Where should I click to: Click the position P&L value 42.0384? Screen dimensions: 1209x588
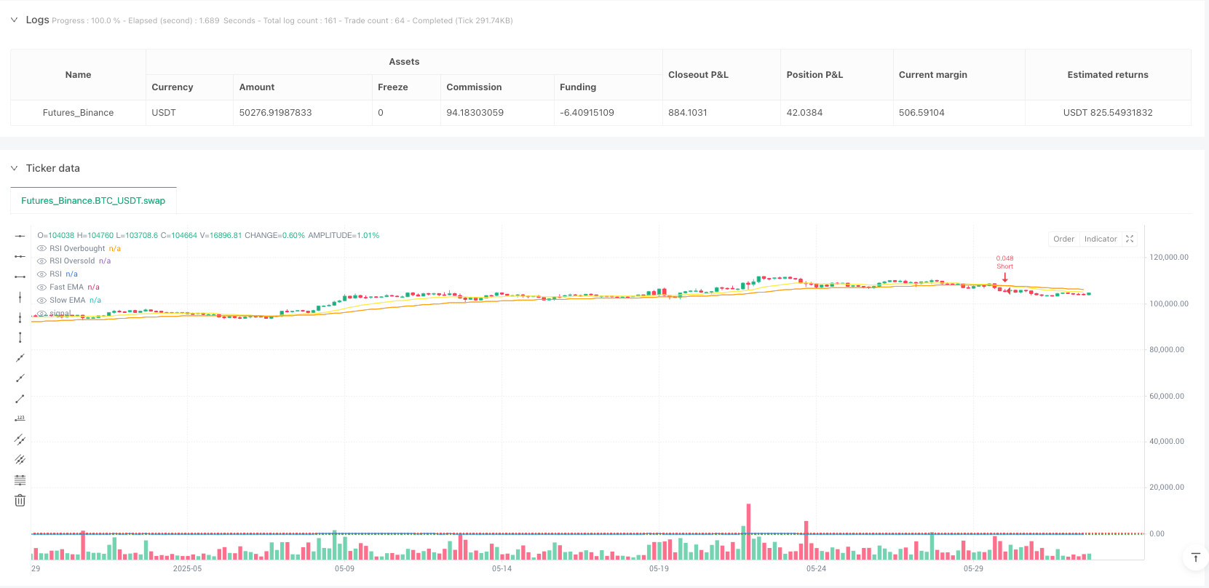click(804, 113)
